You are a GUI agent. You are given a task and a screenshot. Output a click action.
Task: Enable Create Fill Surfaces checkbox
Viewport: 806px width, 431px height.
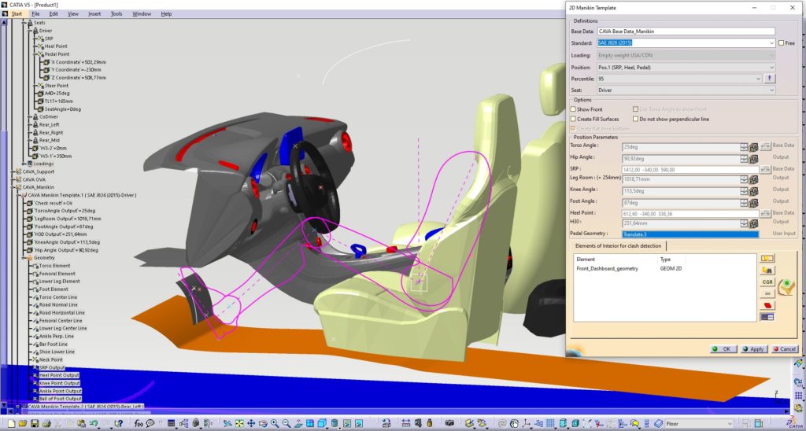coord(573,120)
